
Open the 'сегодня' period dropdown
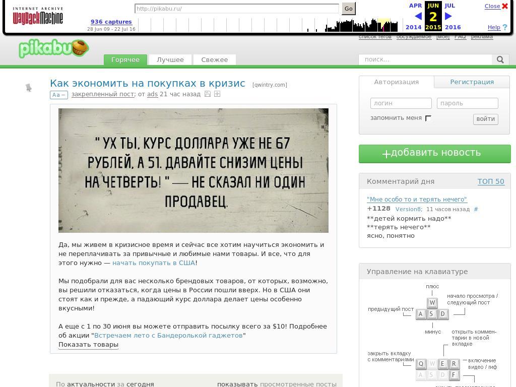(140, 384)
